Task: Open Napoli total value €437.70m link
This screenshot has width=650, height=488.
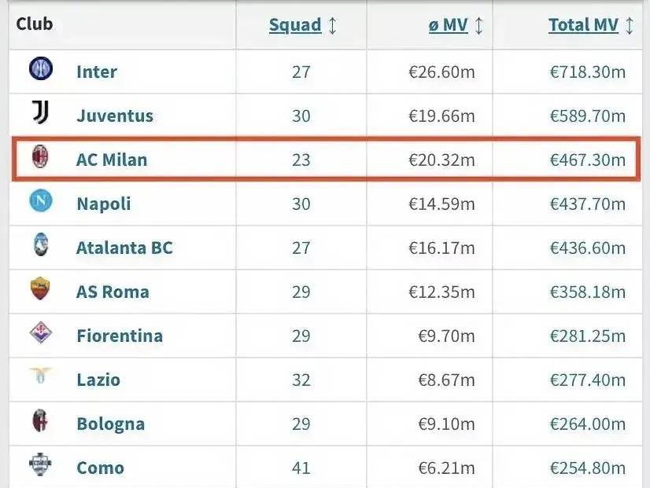Action: 587,204
